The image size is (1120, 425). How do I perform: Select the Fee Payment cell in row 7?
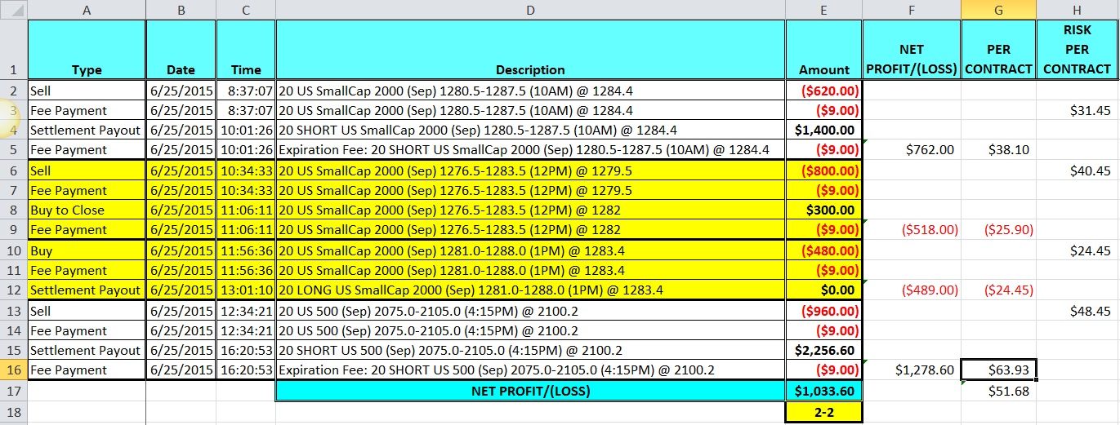(x=87, y=190)
